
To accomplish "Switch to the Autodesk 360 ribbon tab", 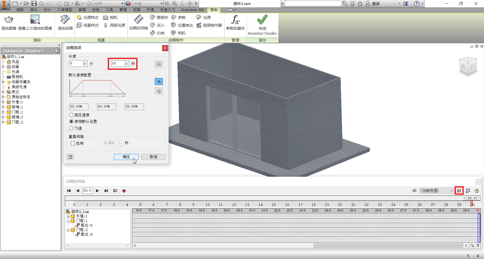I will pos(193,10).
